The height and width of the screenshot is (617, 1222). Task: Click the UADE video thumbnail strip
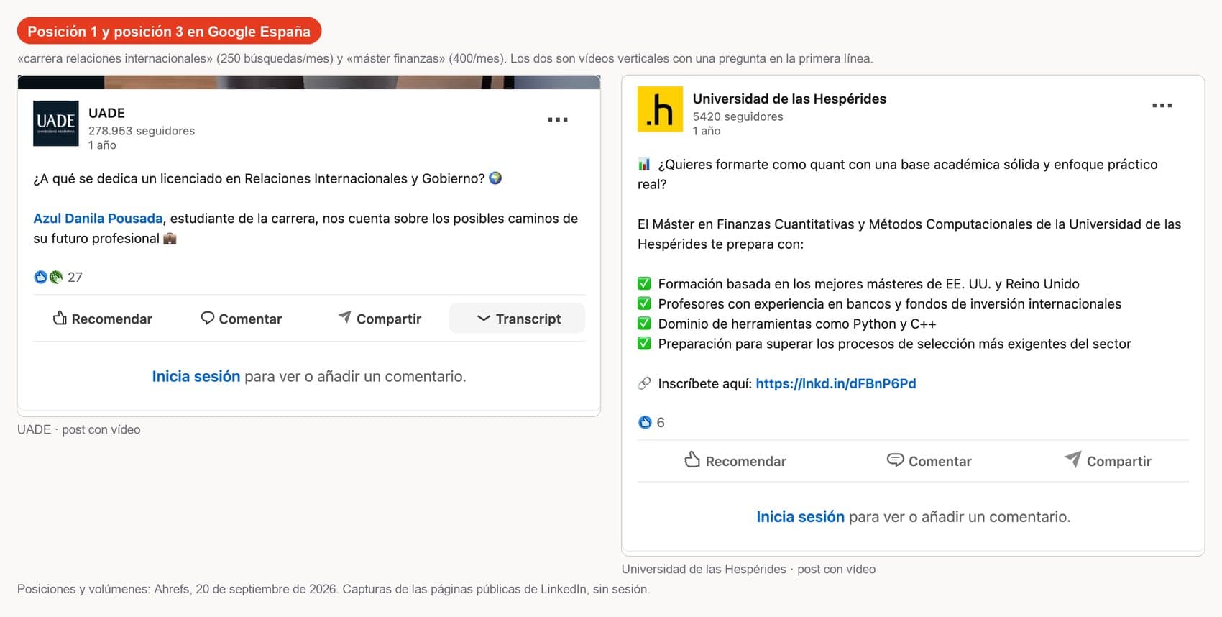pyautogui.click(x=309, y=82)
